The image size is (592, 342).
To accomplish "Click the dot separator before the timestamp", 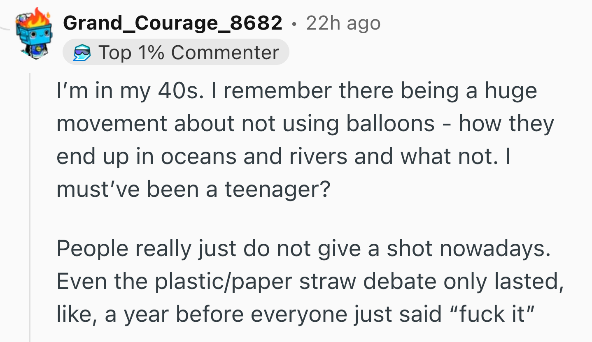I will click(294, 24).
